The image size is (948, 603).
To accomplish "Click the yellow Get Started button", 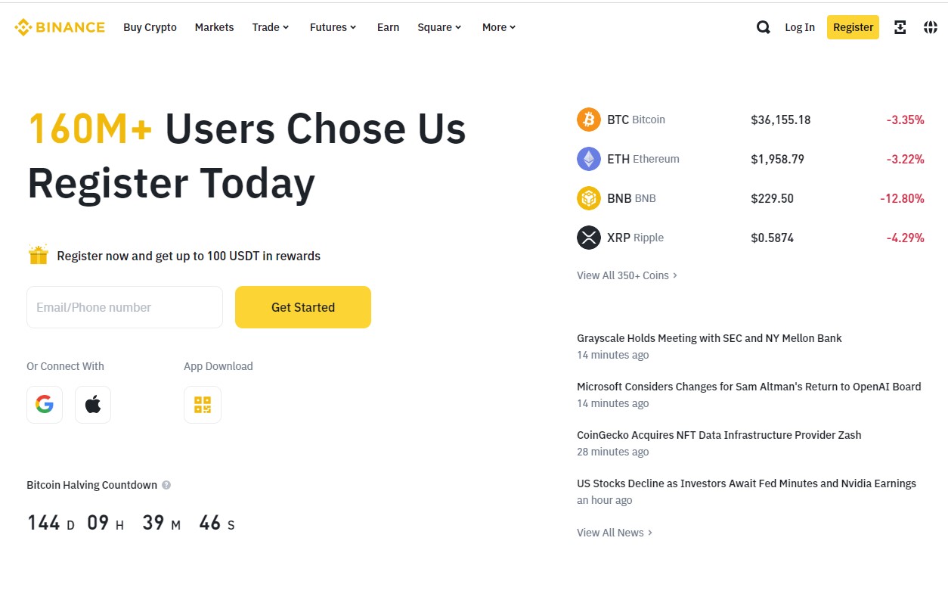I will click(x=303, y=307).
